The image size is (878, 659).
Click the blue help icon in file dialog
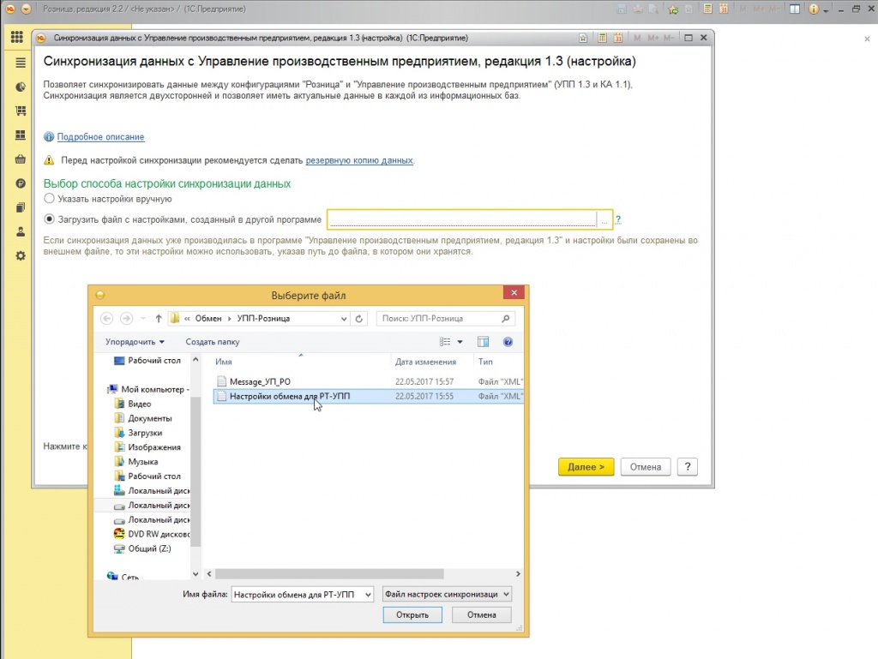(x=508, y=342)
